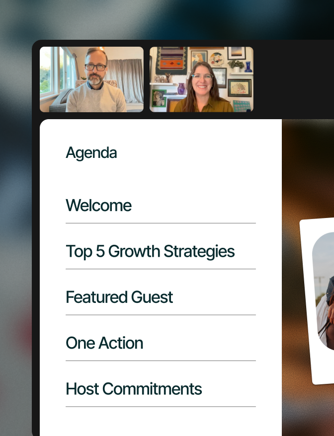Click the divider line beneath Welcome
Screen dimensions: 334x436
coord(161,223)
